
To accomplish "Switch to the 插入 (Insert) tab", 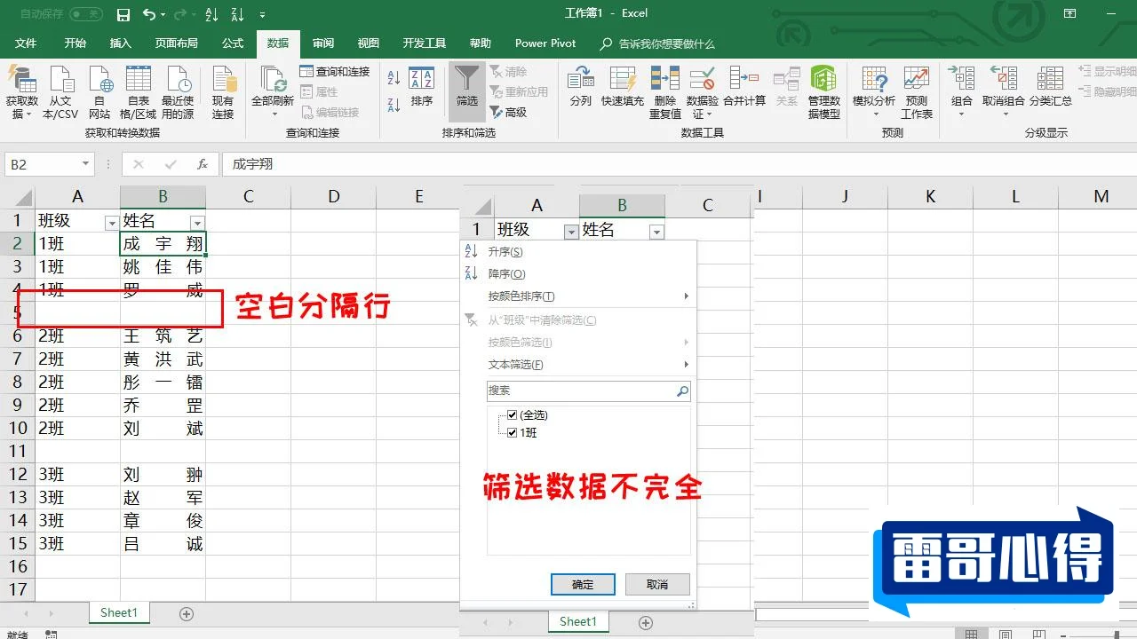I will pos(120,43).
